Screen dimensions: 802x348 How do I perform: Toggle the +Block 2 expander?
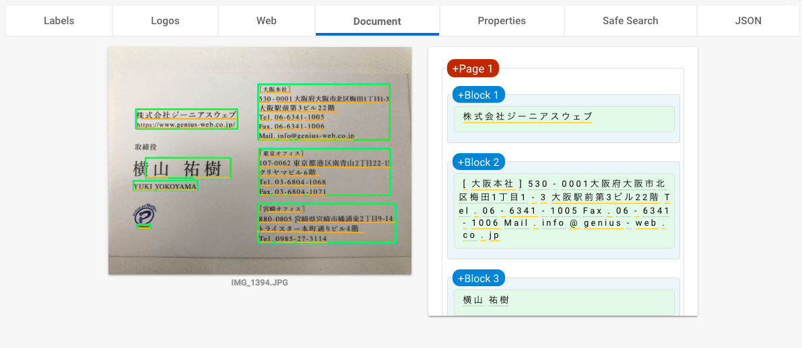click(478, 162)
